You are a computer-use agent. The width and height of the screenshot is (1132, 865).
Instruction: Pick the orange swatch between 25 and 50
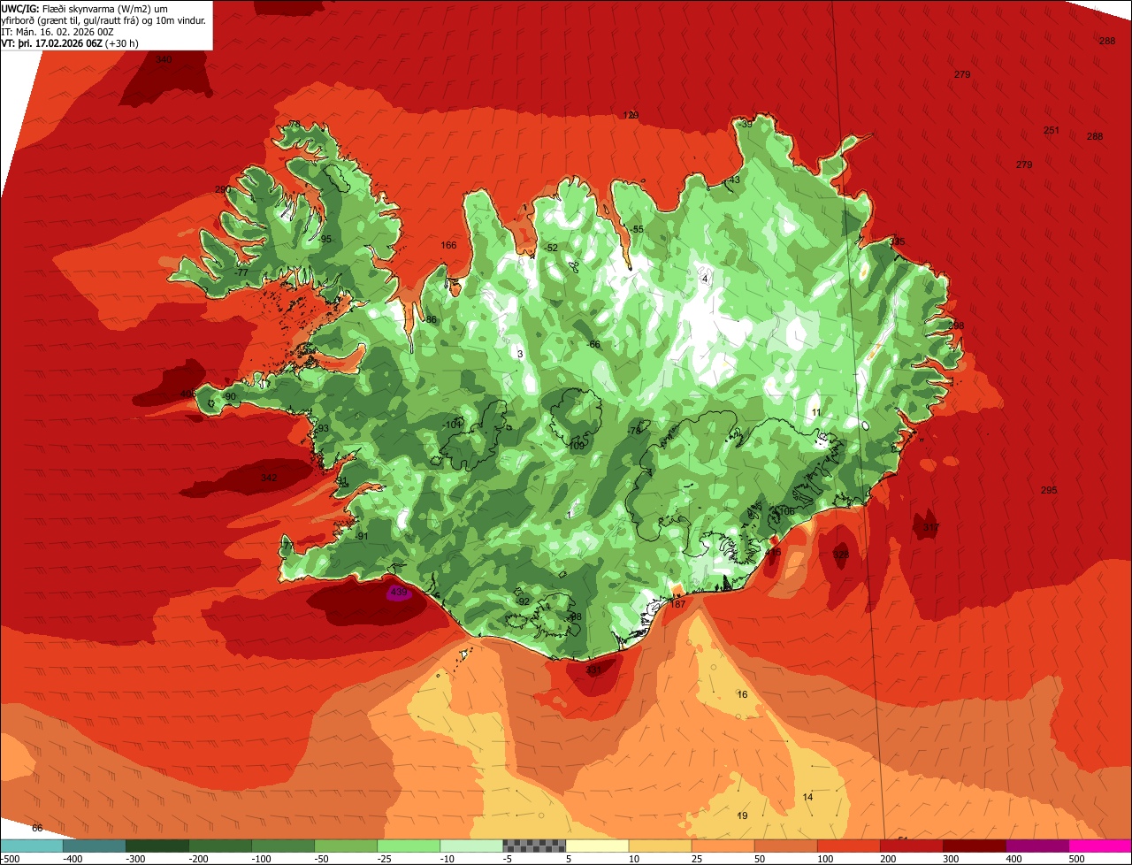723,846
